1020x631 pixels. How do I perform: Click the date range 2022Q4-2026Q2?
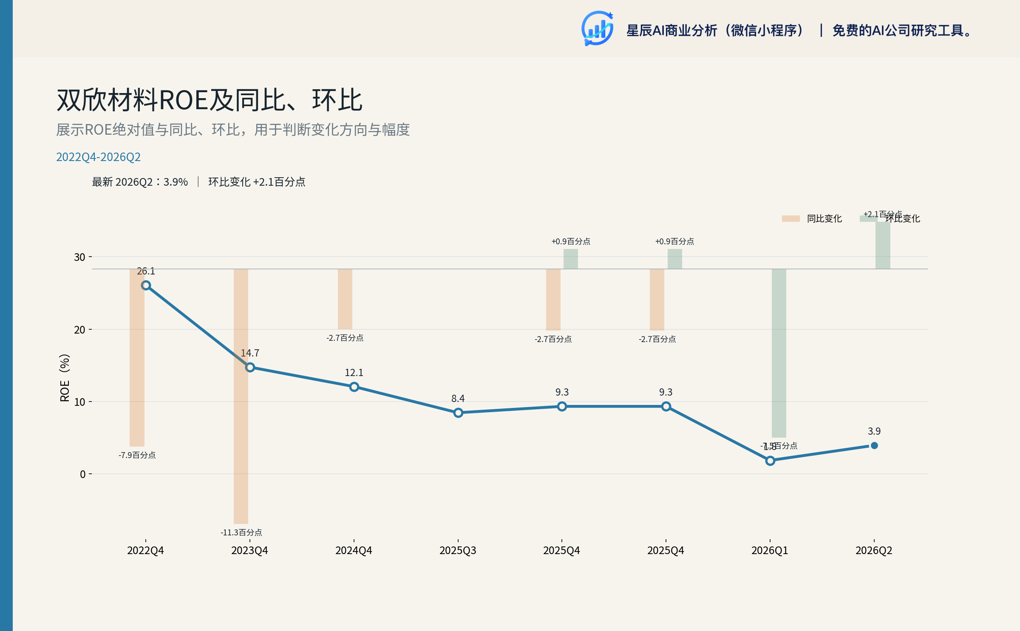click(98, 157)
